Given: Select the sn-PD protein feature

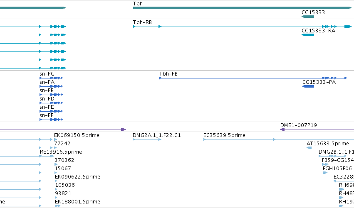Looking at the screenshot, I should pyautogui.click(x=51, y=103).
